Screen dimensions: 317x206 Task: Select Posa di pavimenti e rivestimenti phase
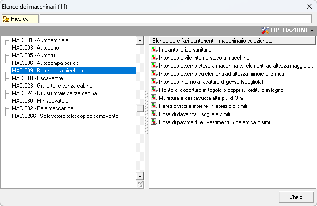(215, 122)
